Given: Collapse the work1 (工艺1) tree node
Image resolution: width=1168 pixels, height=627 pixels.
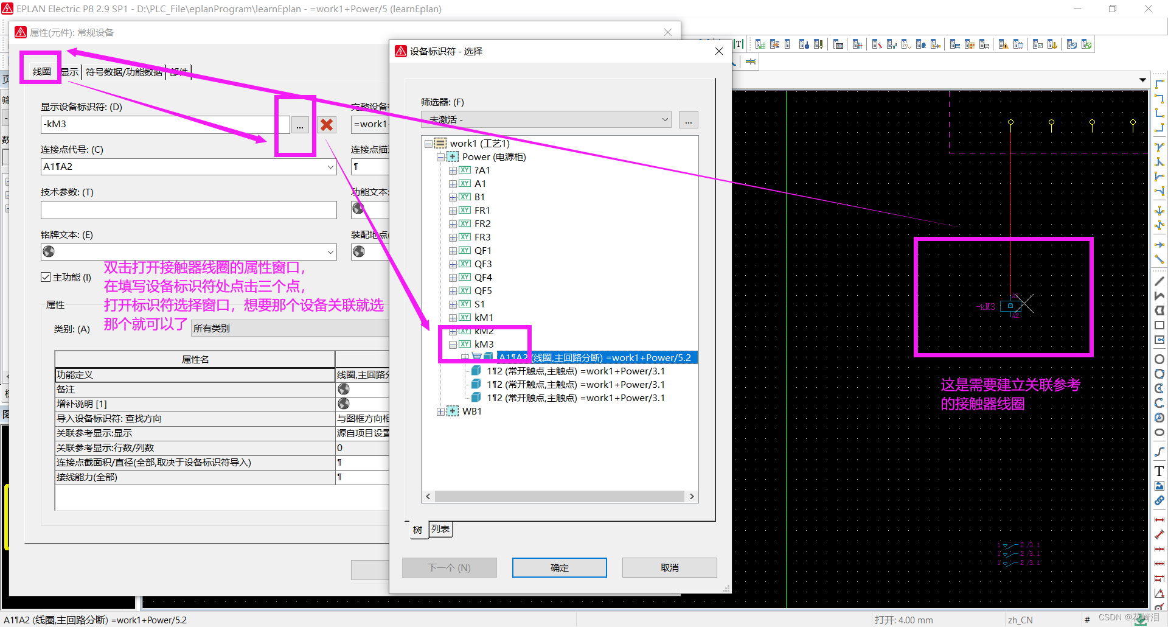Looking at the screenshot, I should click(x=428, y=144).
